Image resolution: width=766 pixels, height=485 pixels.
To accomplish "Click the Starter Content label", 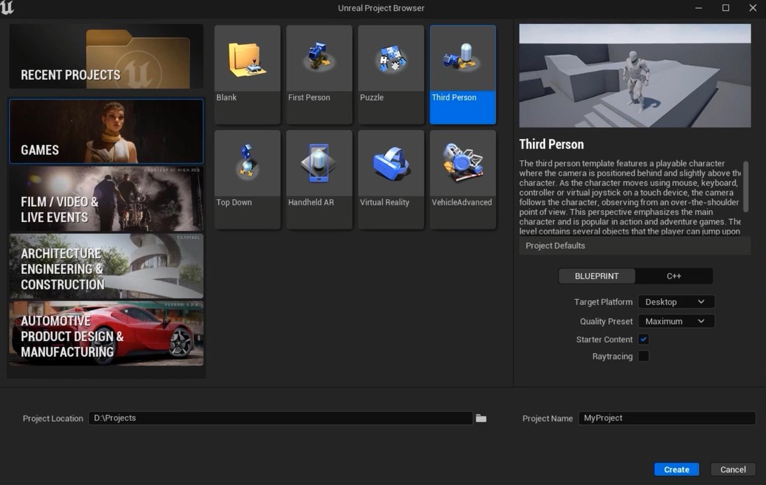I will coord(605,339).
